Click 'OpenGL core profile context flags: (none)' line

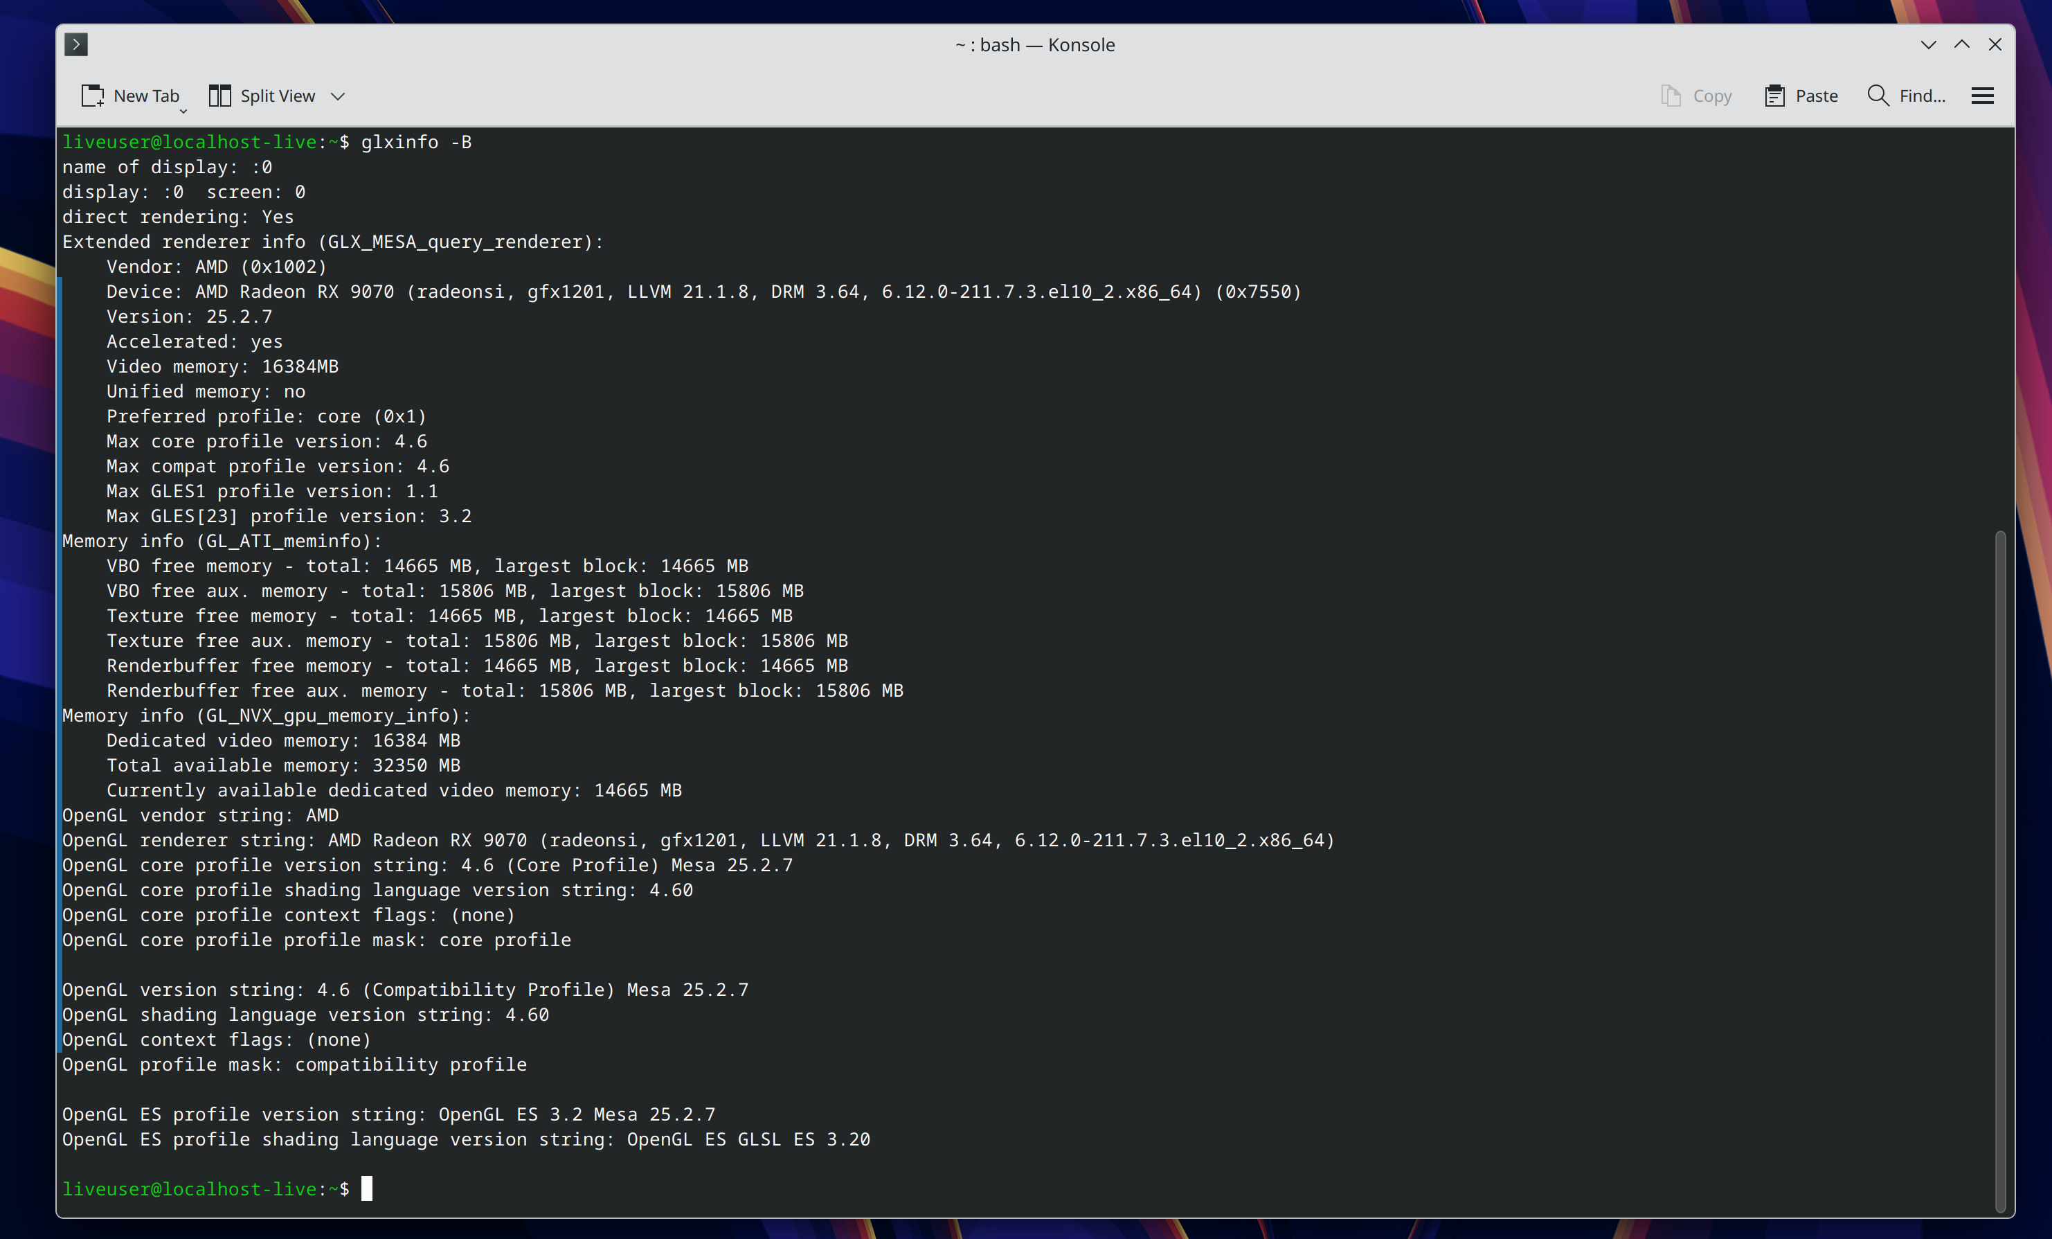pyautogui.click(x=289, y=916)
